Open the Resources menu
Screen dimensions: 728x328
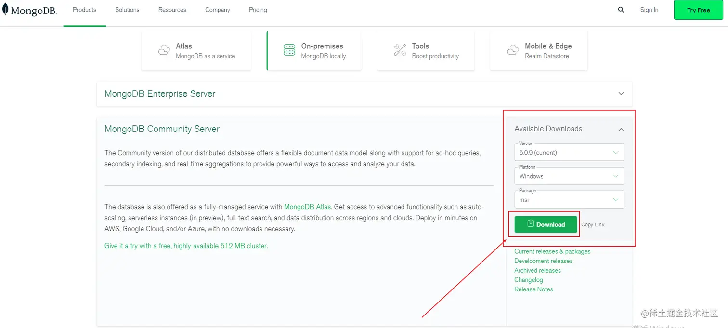point(172,10)
